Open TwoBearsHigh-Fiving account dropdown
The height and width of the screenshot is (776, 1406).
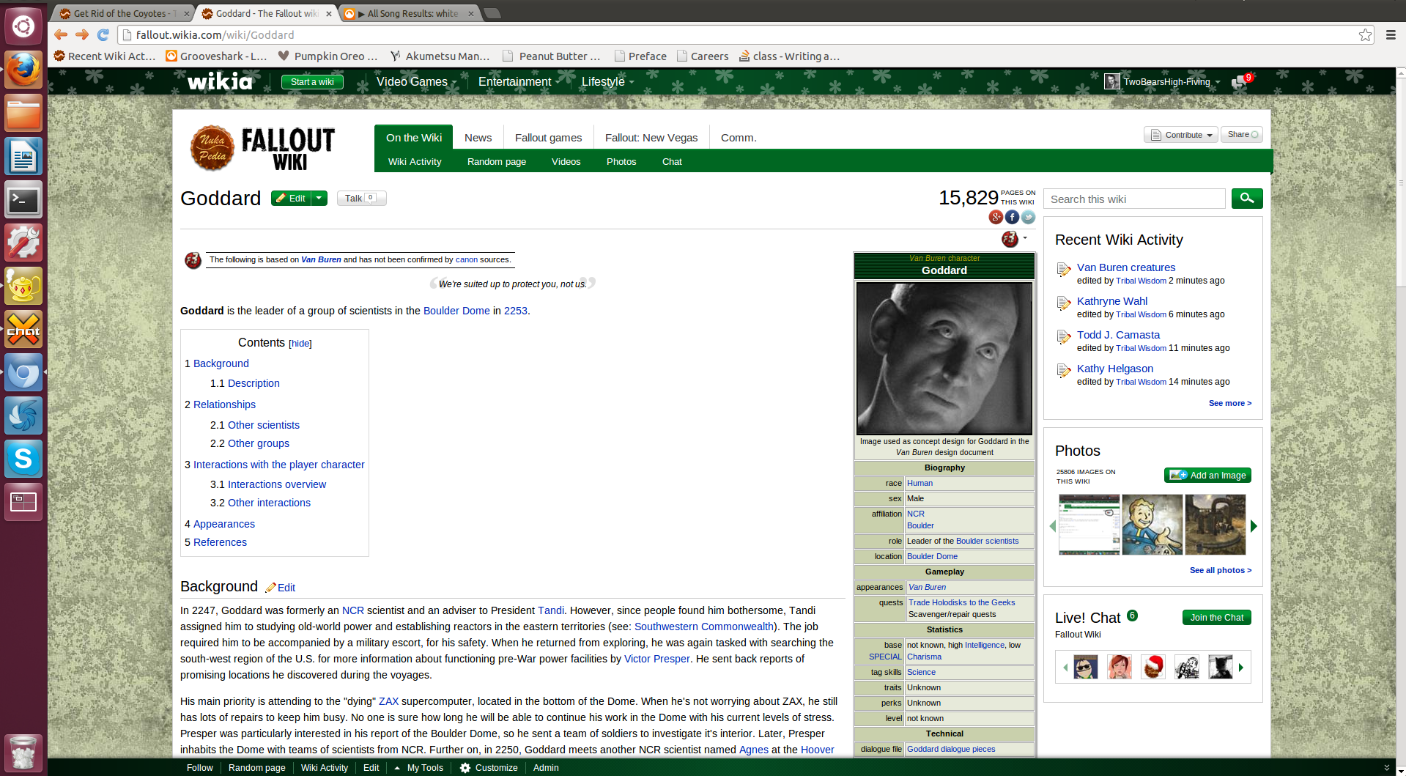pyautogui.click(x=1218, y=82)
